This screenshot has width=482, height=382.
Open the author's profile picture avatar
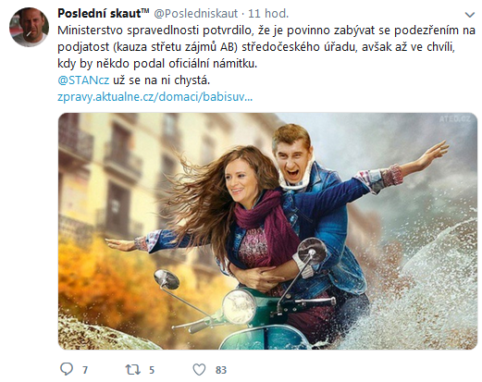(29, 27)
